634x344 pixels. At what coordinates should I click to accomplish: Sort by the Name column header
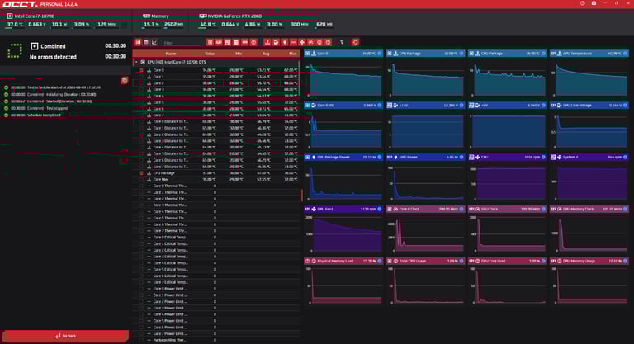171,53
